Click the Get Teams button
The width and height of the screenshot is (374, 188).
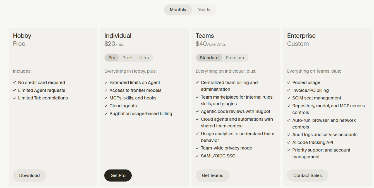pyautogui.click(x=213, y=175)
